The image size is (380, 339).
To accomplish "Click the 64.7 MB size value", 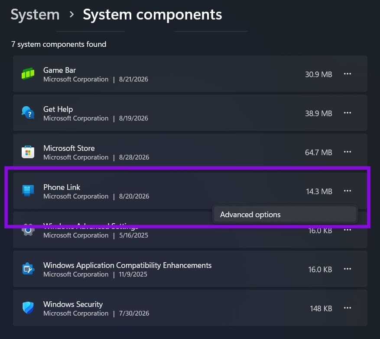I will (318, 153).
